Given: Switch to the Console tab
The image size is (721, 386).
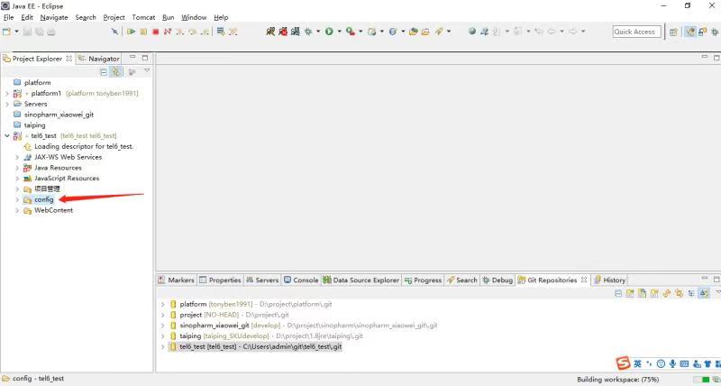Looking at the screenshot, I should coord(301,280).
